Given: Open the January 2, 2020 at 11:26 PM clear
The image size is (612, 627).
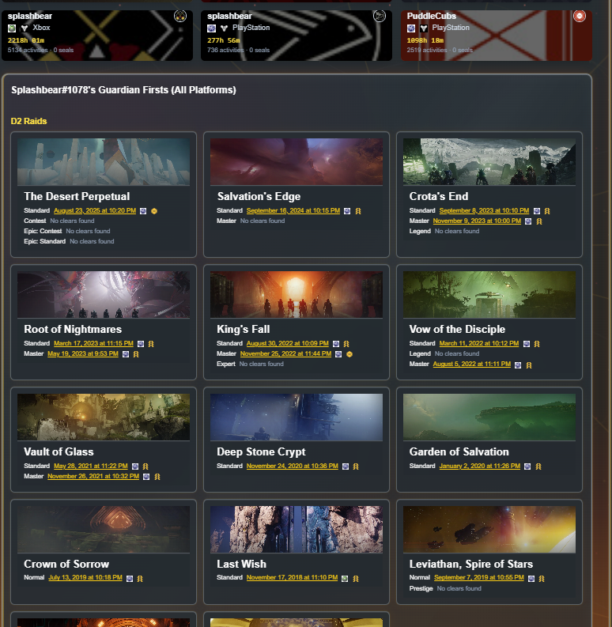Looking at the screenshot, I should tap(480, 466).
